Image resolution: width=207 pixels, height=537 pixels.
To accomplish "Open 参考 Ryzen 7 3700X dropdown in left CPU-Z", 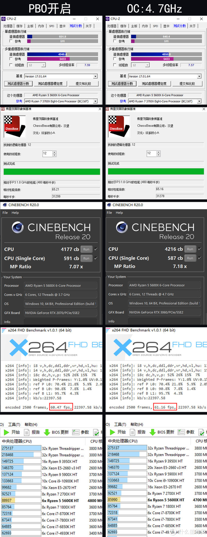I will click(61, 101).
